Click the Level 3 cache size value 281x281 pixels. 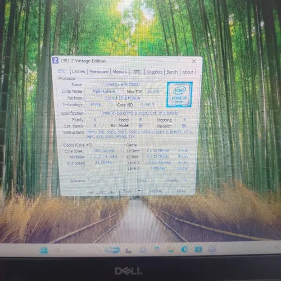[x=158, y=168]
